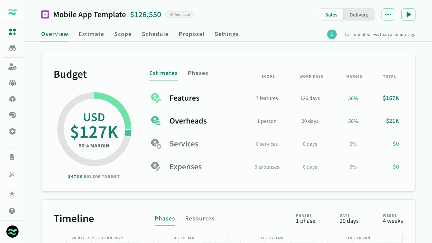The image size is (432, 243).
Task: Open the team members group icon
Action: (x=12, y=83)
